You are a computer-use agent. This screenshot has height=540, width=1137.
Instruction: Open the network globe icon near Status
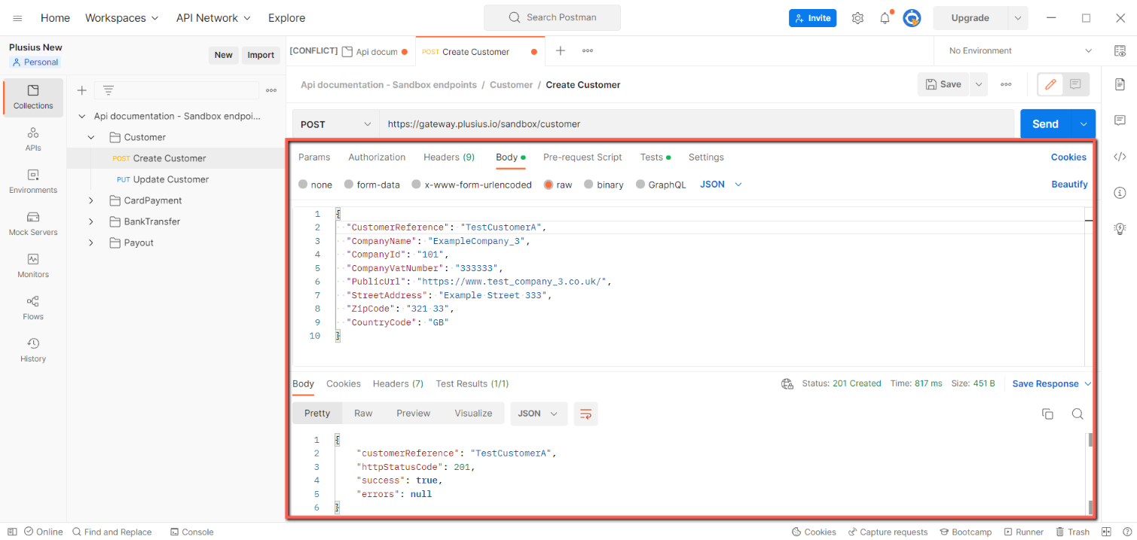click(x=787, y=384)
